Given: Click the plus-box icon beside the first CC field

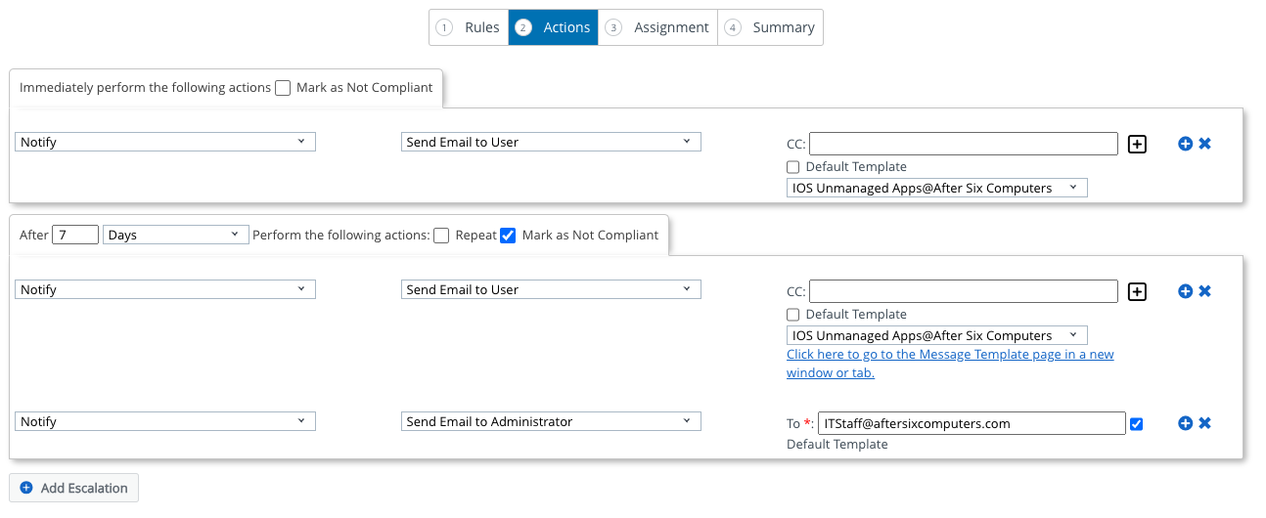Looking at the screenshot, I should click(x=1137, y=144).
